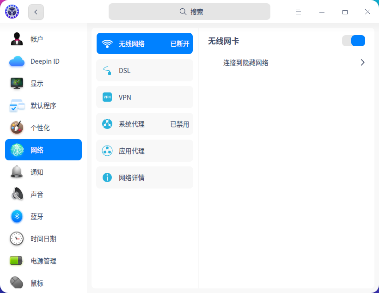The image size is (379, 293).
Task: Open the Deepin ID cloud icon
Action: tap(17, 61)
